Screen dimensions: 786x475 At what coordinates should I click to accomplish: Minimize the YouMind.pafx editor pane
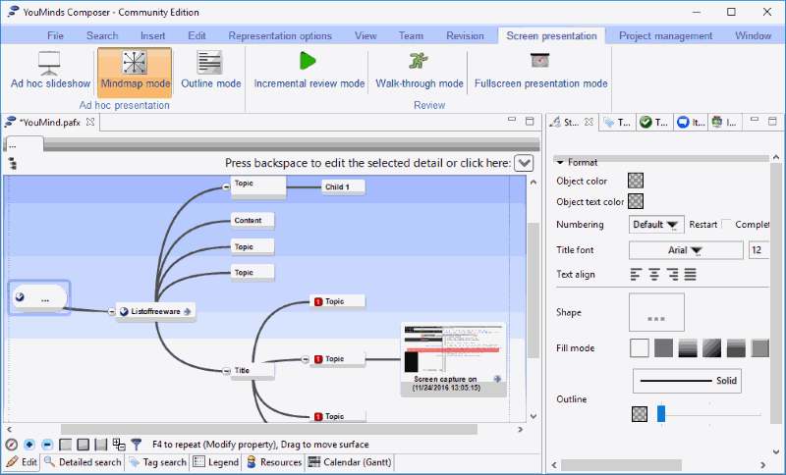click(x=511, y=120)
